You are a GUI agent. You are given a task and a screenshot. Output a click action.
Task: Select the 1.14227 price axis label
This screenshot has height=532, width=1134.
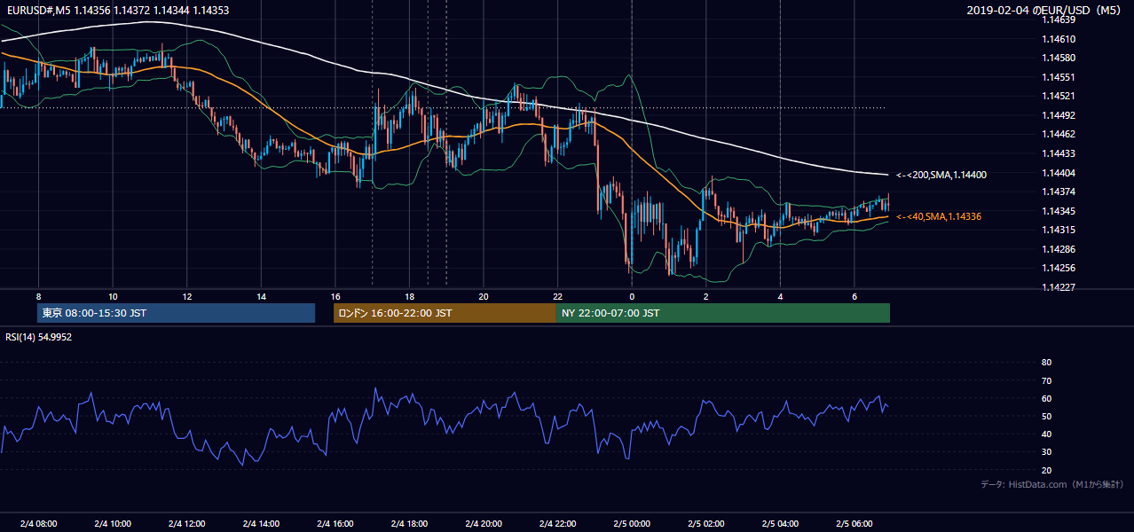tap(1059, 286)
